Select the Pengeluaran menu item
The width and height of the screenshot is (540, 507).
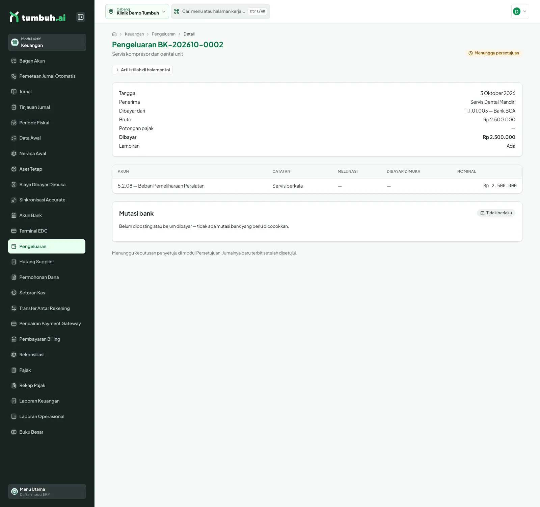coord(47,246)
